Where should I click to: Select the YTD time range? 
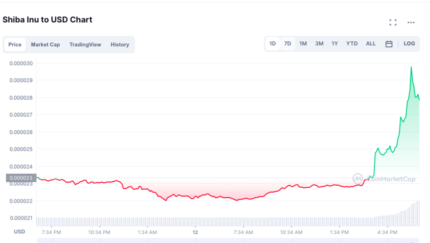tap(352, 43)
